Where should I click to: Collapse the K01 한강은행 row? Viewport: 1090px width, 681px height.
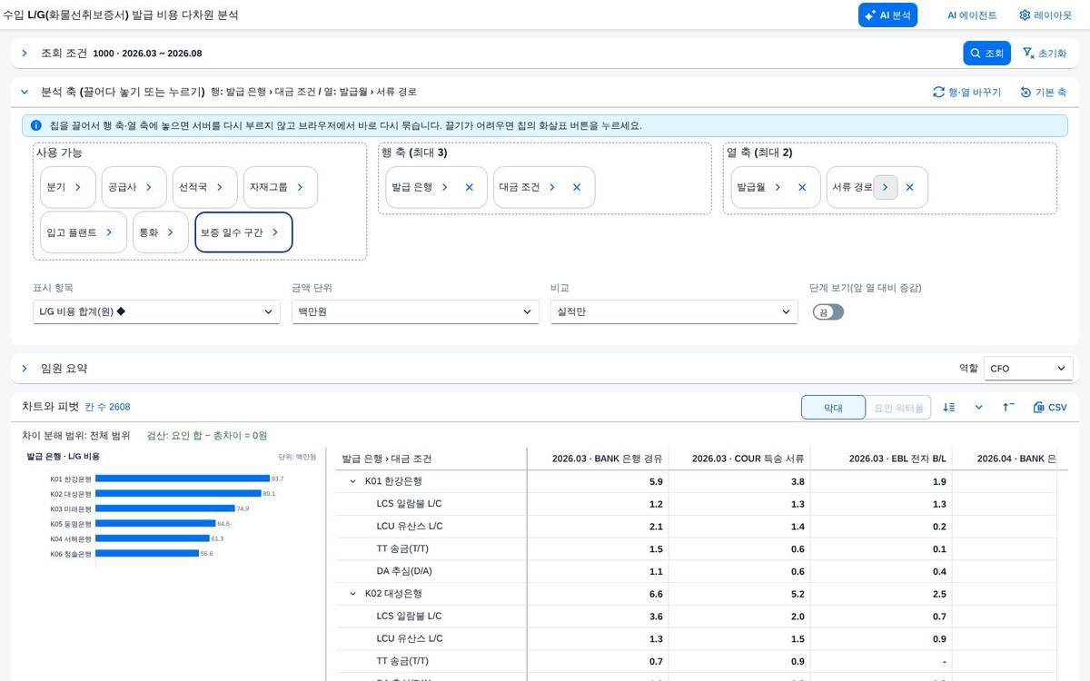pyautogui.click(x=353, y=481)
